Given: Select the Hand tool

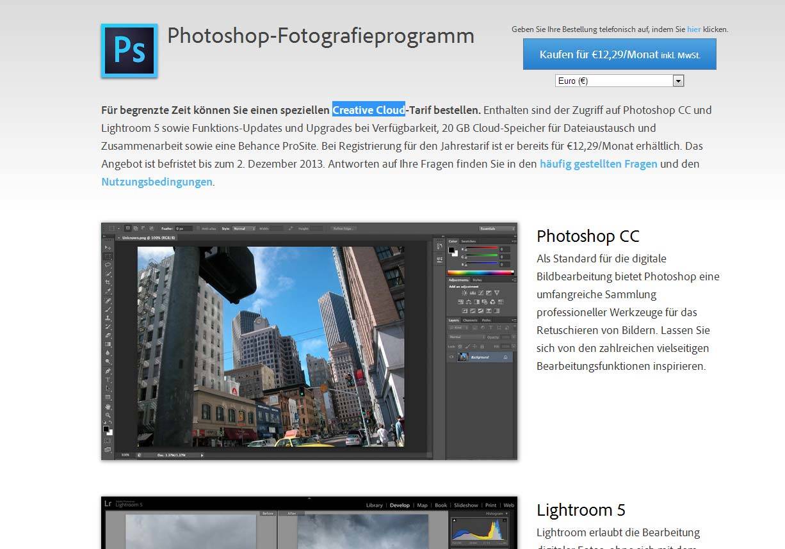Looking at the screenshot, I should 108,406.
